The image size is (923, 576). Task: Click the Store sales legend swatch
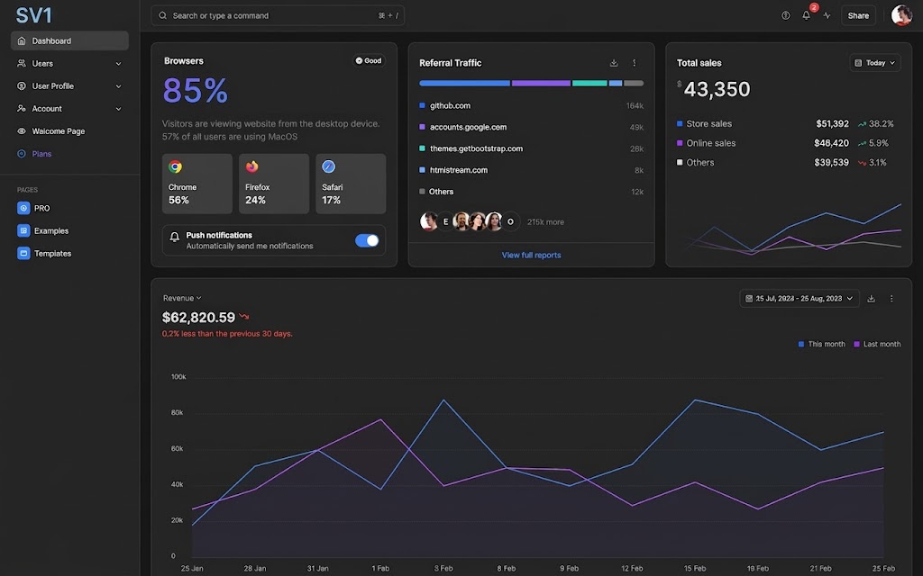(680, 123)
